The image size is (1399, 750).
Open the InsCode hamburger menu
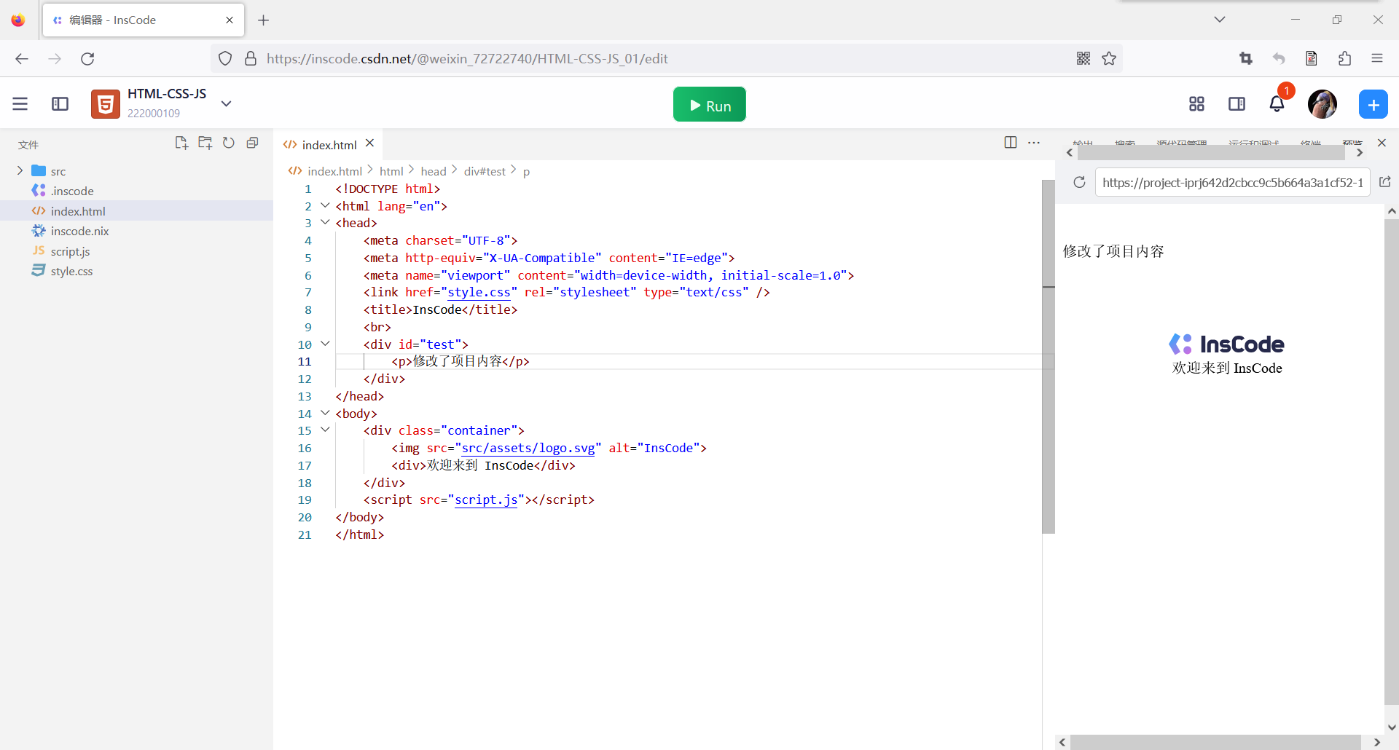pyautogui.click(x=20, y=104)
